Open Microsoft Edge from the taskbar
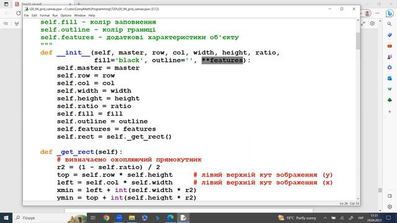Viewport: 397px width, 223px height. point(171,217)
